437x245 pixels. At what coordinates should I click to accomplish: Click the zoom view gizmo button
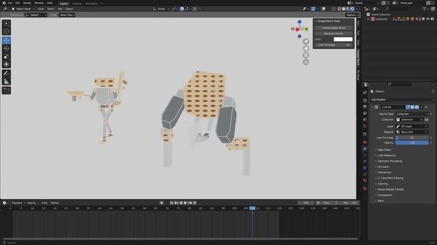(x=306, y=42)
